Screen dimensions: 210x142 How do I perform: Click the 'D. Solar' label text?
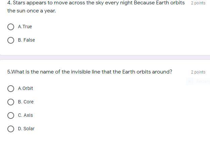[x=26, y=129]
